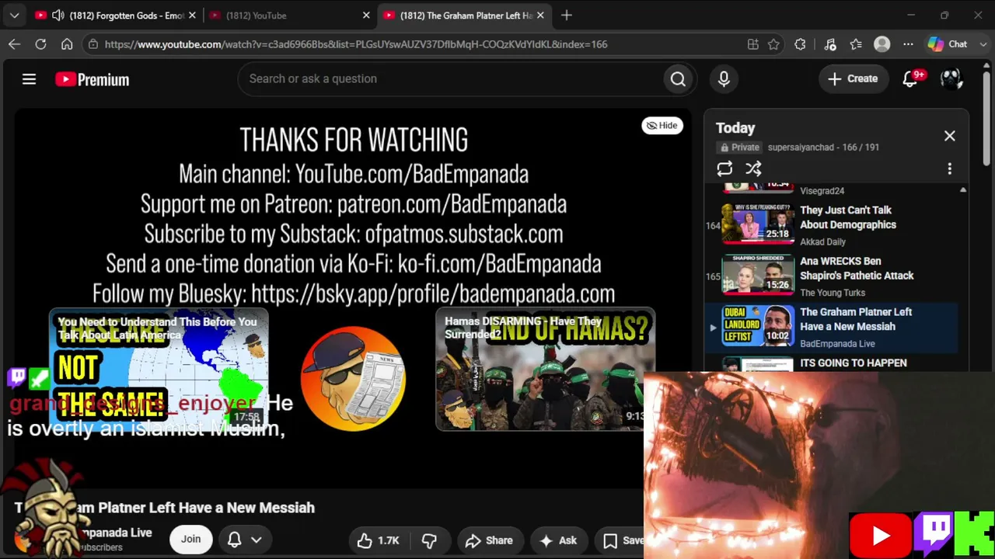Switch to the (1812) YouTube tab
Viewport: 995px width, 559px height.
(290, 16)
